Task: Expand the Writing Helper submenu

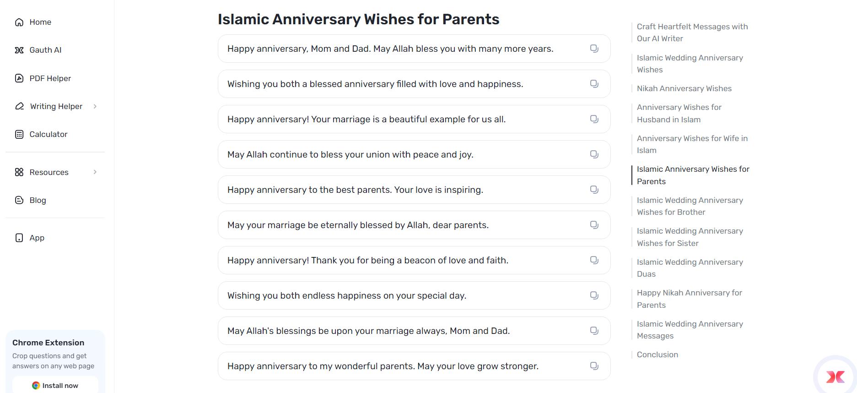Action: click(95, 106)
